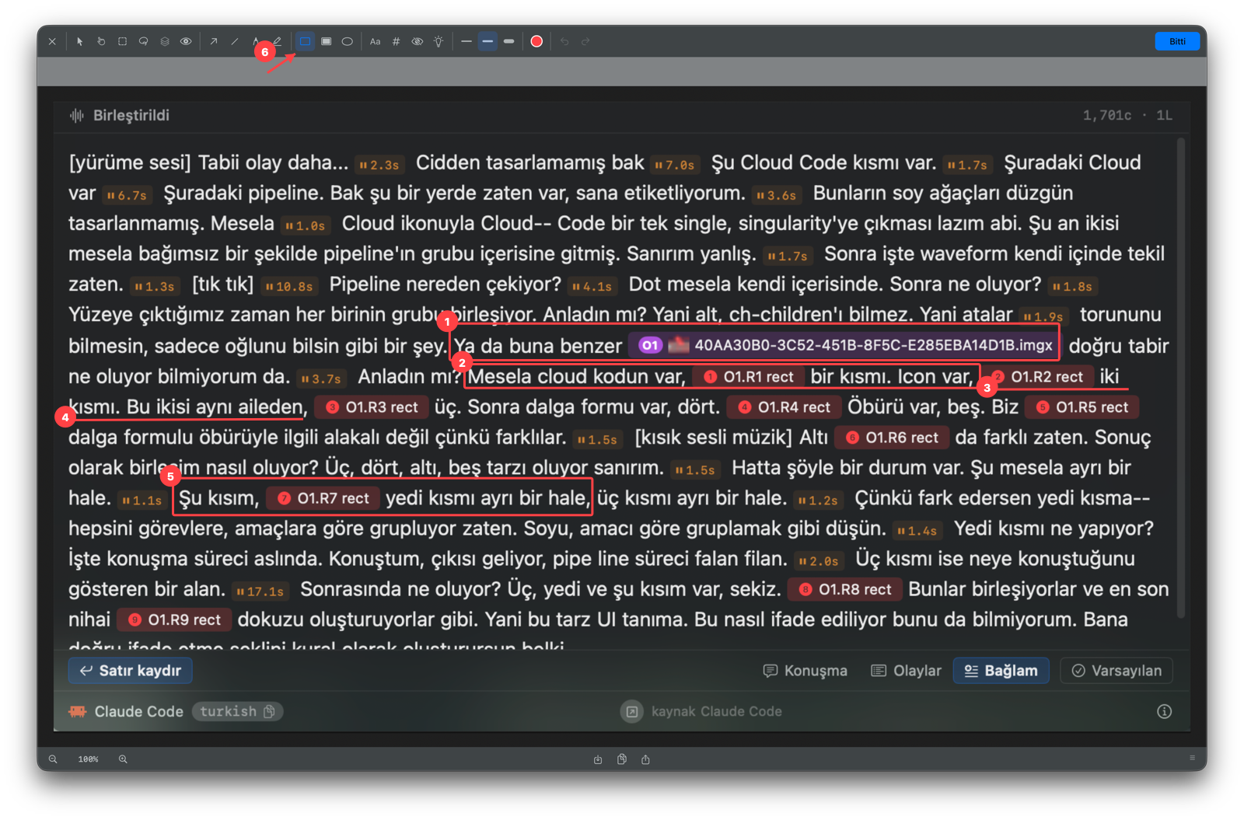This screenshot has width=1244, height=820.
Task: Choose the thick stroke width
Action: point(508,42)
